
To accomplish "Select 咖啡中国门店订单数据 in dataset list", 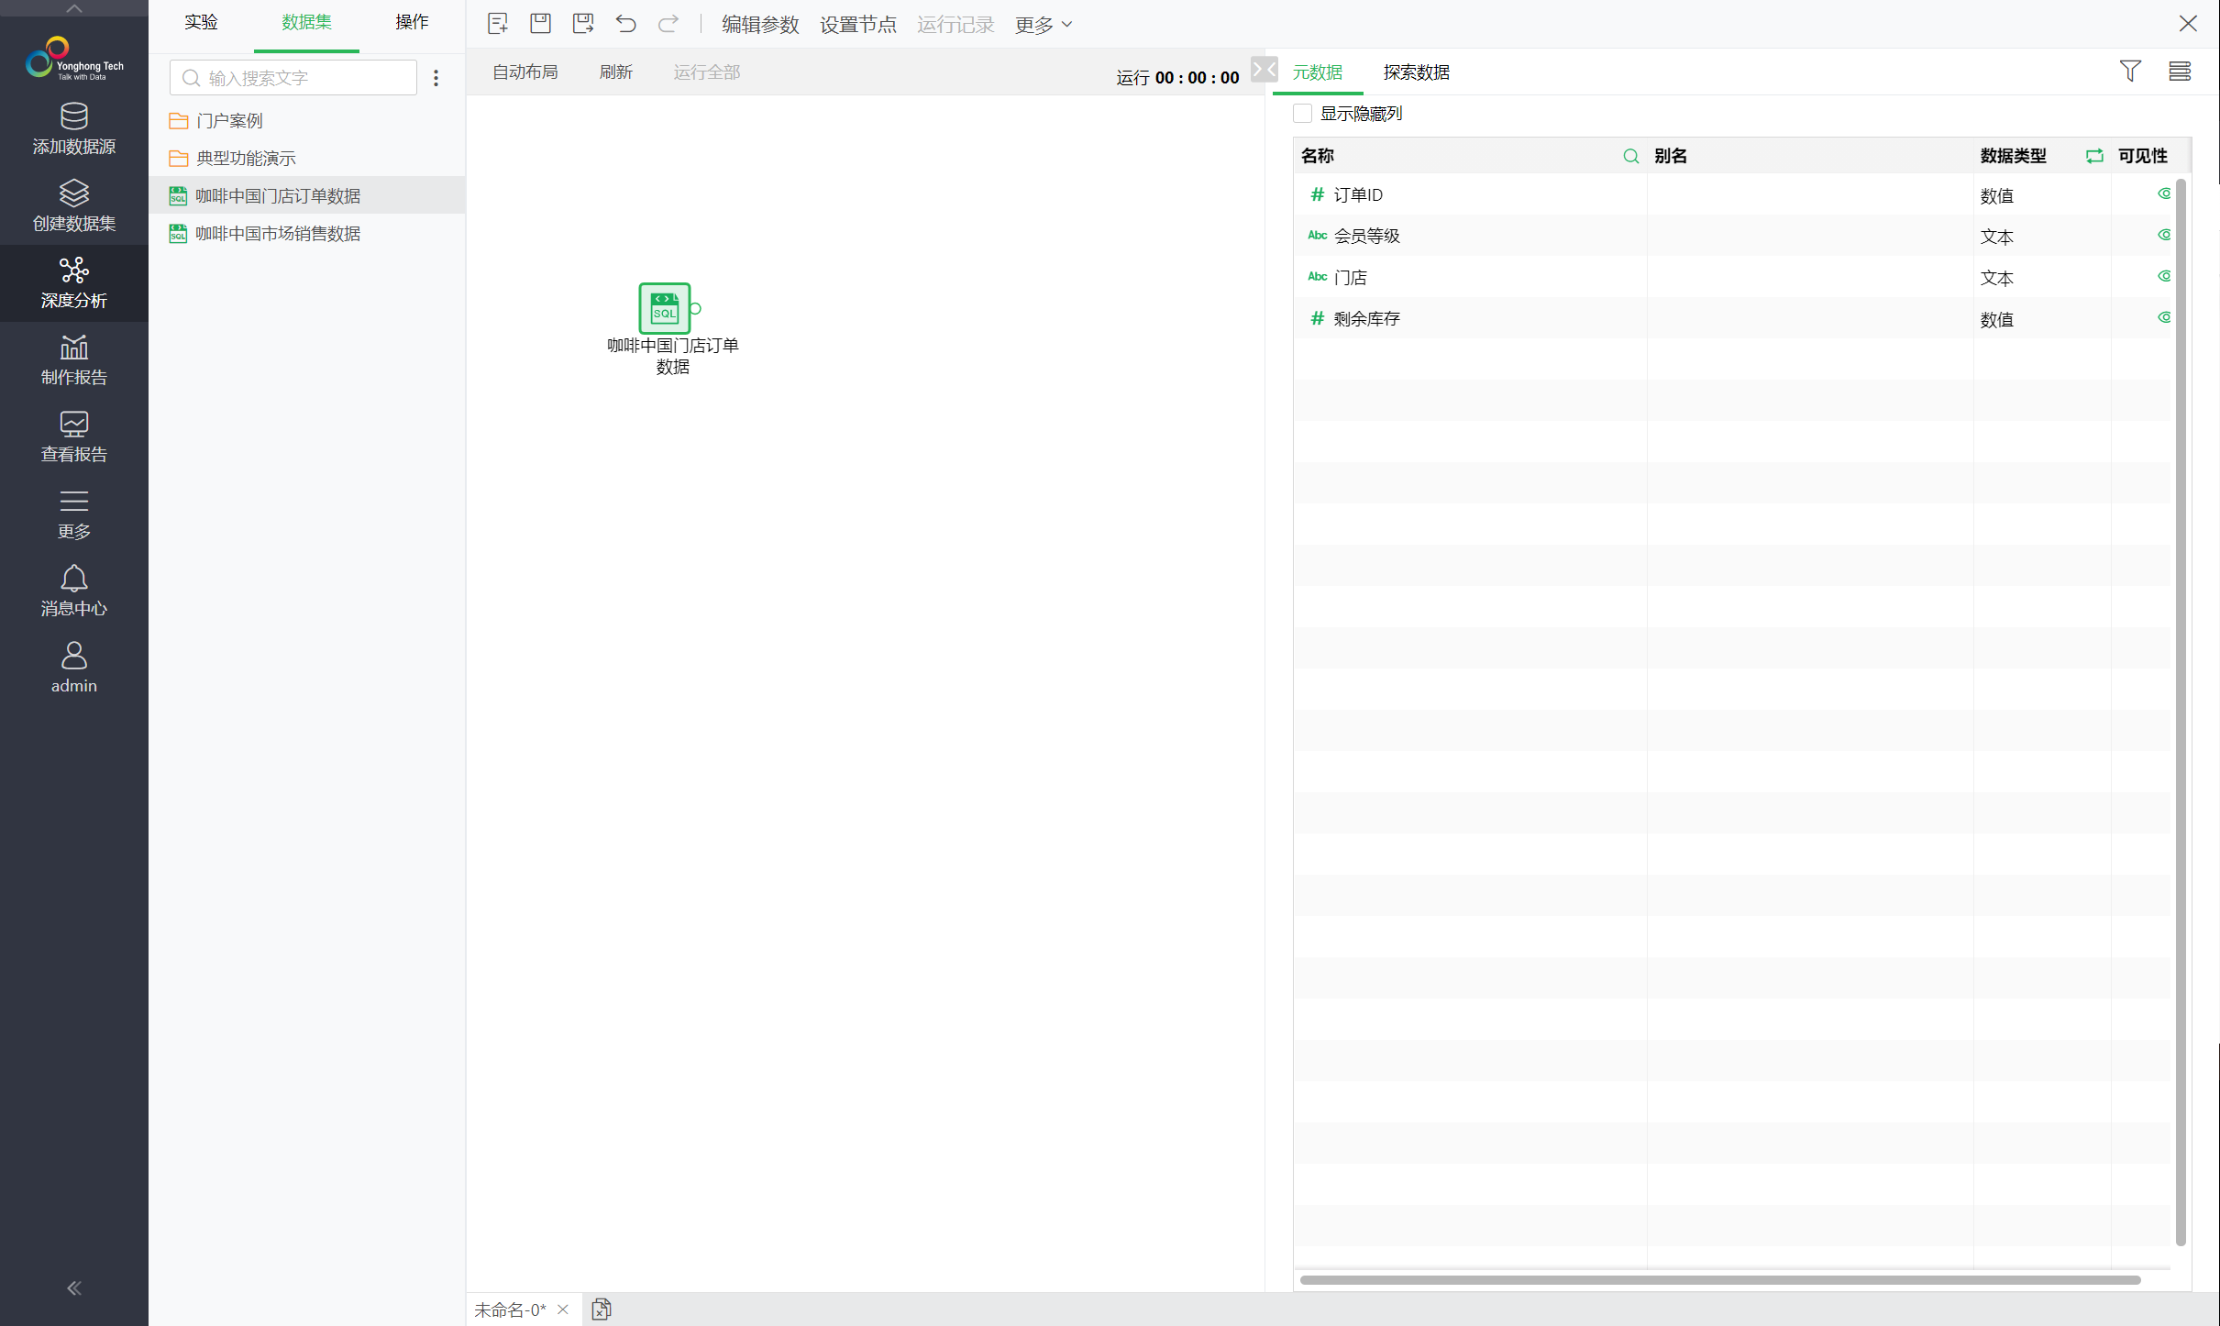I will [307, 195].
